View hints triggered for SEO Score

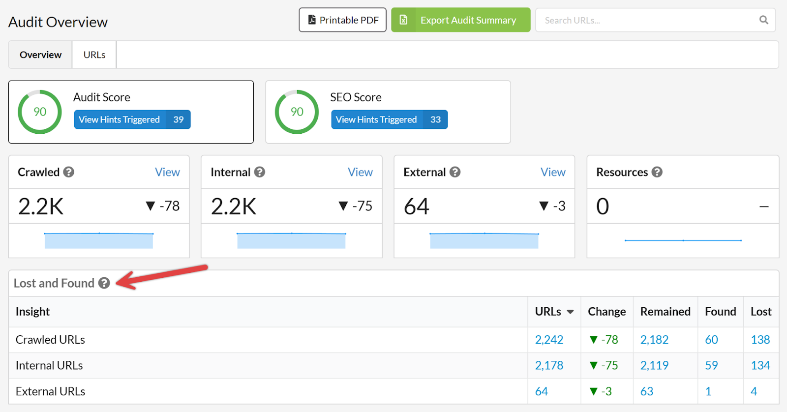[x=389, y=119]
